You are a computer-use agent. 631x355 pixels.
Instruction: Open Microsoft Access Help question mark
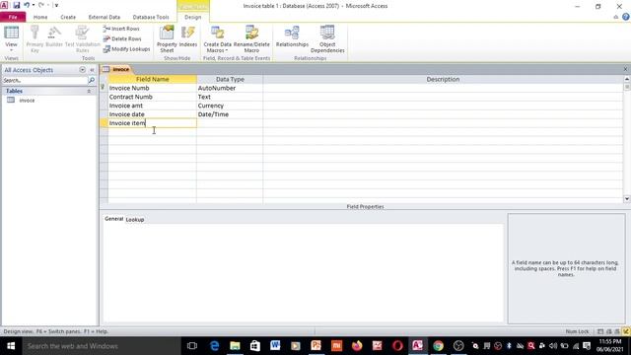pos(625,17)
